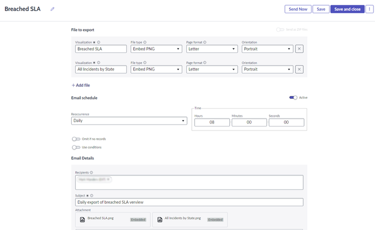Open the Reoccurrence Daily dropdown
The height and width of the screenshot is (230, 375).
(129, 121)
